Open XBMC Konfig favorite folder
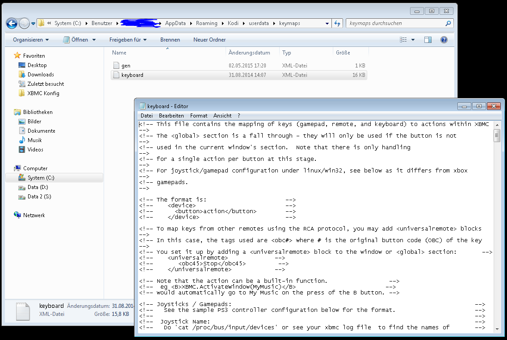The height and width of the screenshot is (340, 507). 43,93
